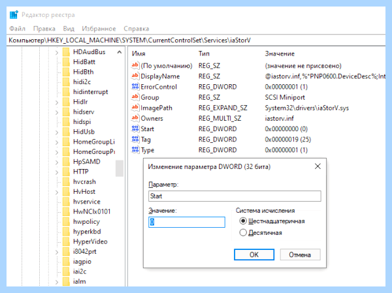Click the icon of the (По умолчанию) value

pyautogui.click(x=135, y=65)
